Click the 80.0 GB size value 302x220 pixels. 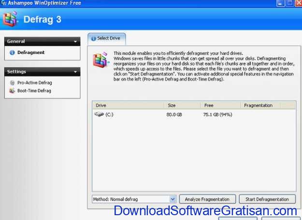tap(174, 115)
